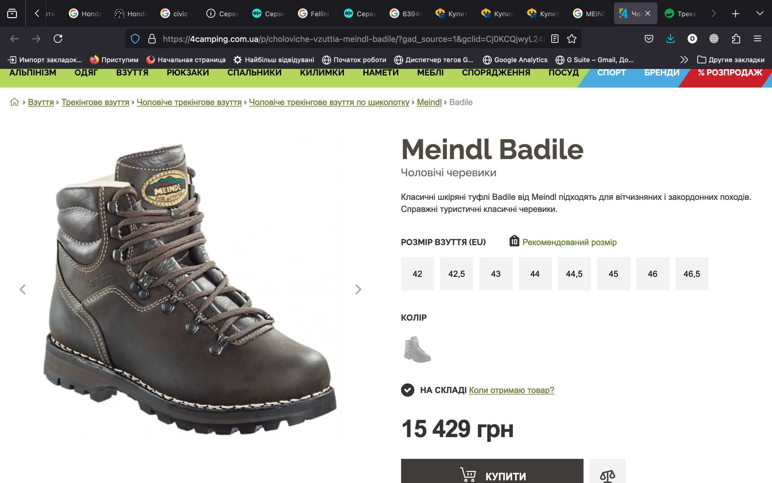
Task: Open Трекінгове взуття breadcrumb link
Action: [x=95, y=102]
